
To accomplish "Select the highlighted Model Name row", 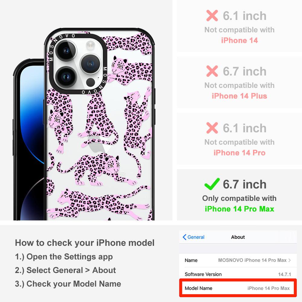I will coord(238,288).
